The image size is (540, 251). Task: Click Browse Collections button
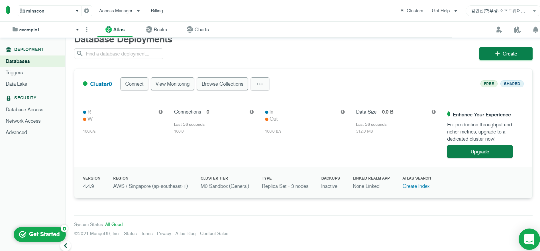[223, 84]
